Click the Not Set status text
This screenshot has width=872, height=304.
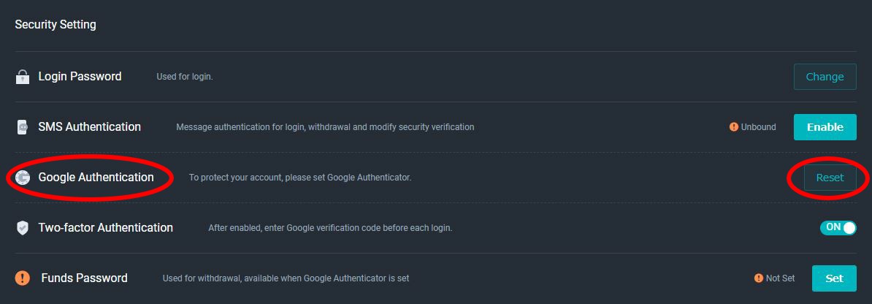(x=780, y=278)
